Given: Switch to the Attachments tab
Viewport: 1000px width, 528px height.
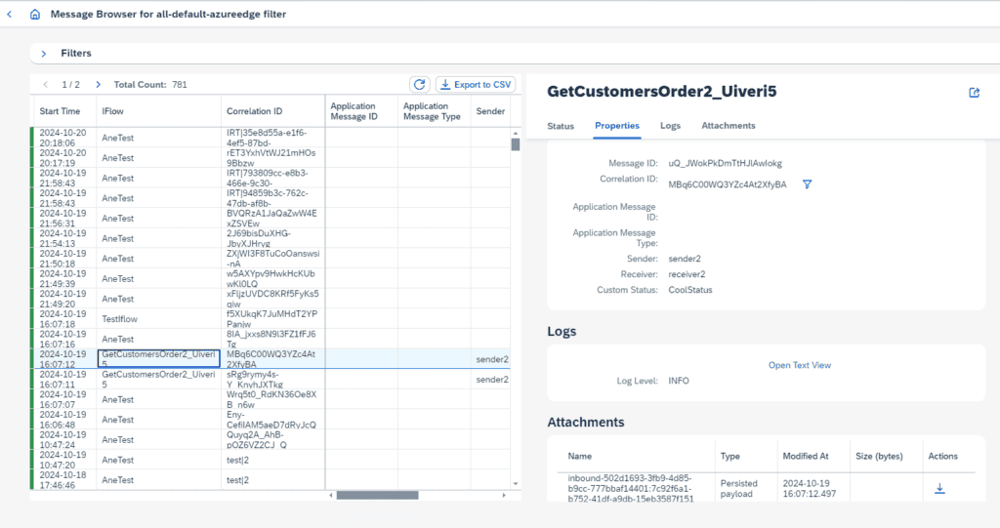Looking at the screenshot, I should point(729,126).
